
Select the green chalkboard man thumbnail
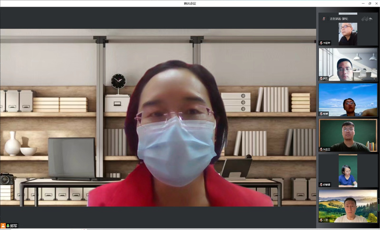(348, 135)
